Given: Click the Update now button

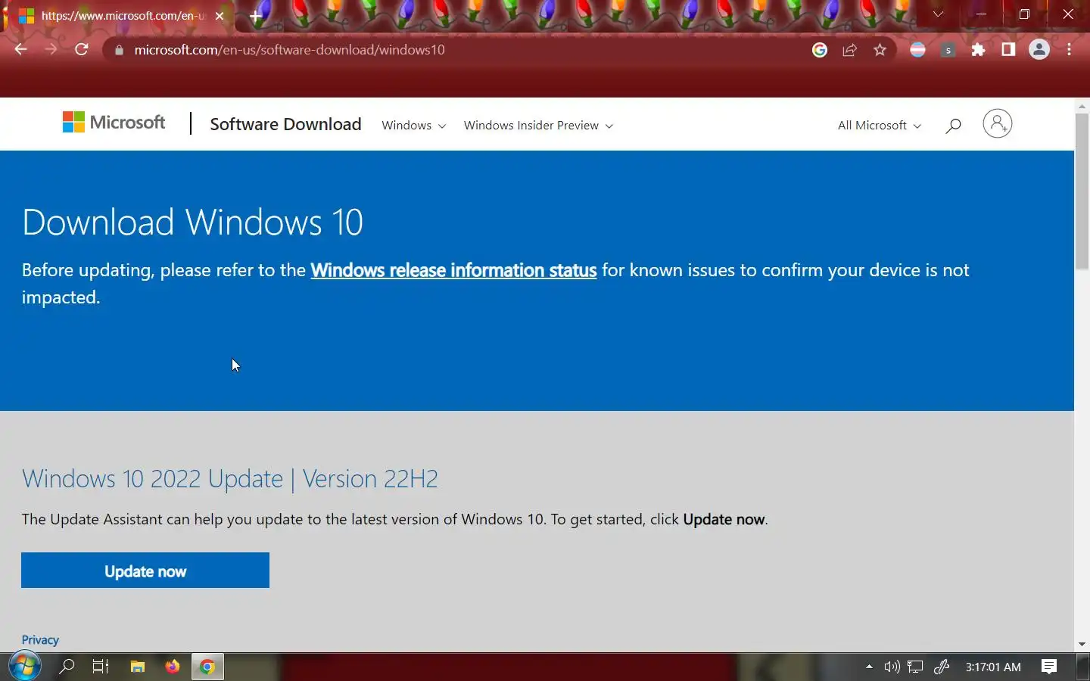Looking at the screenshot, I should (x=145, y=571).
